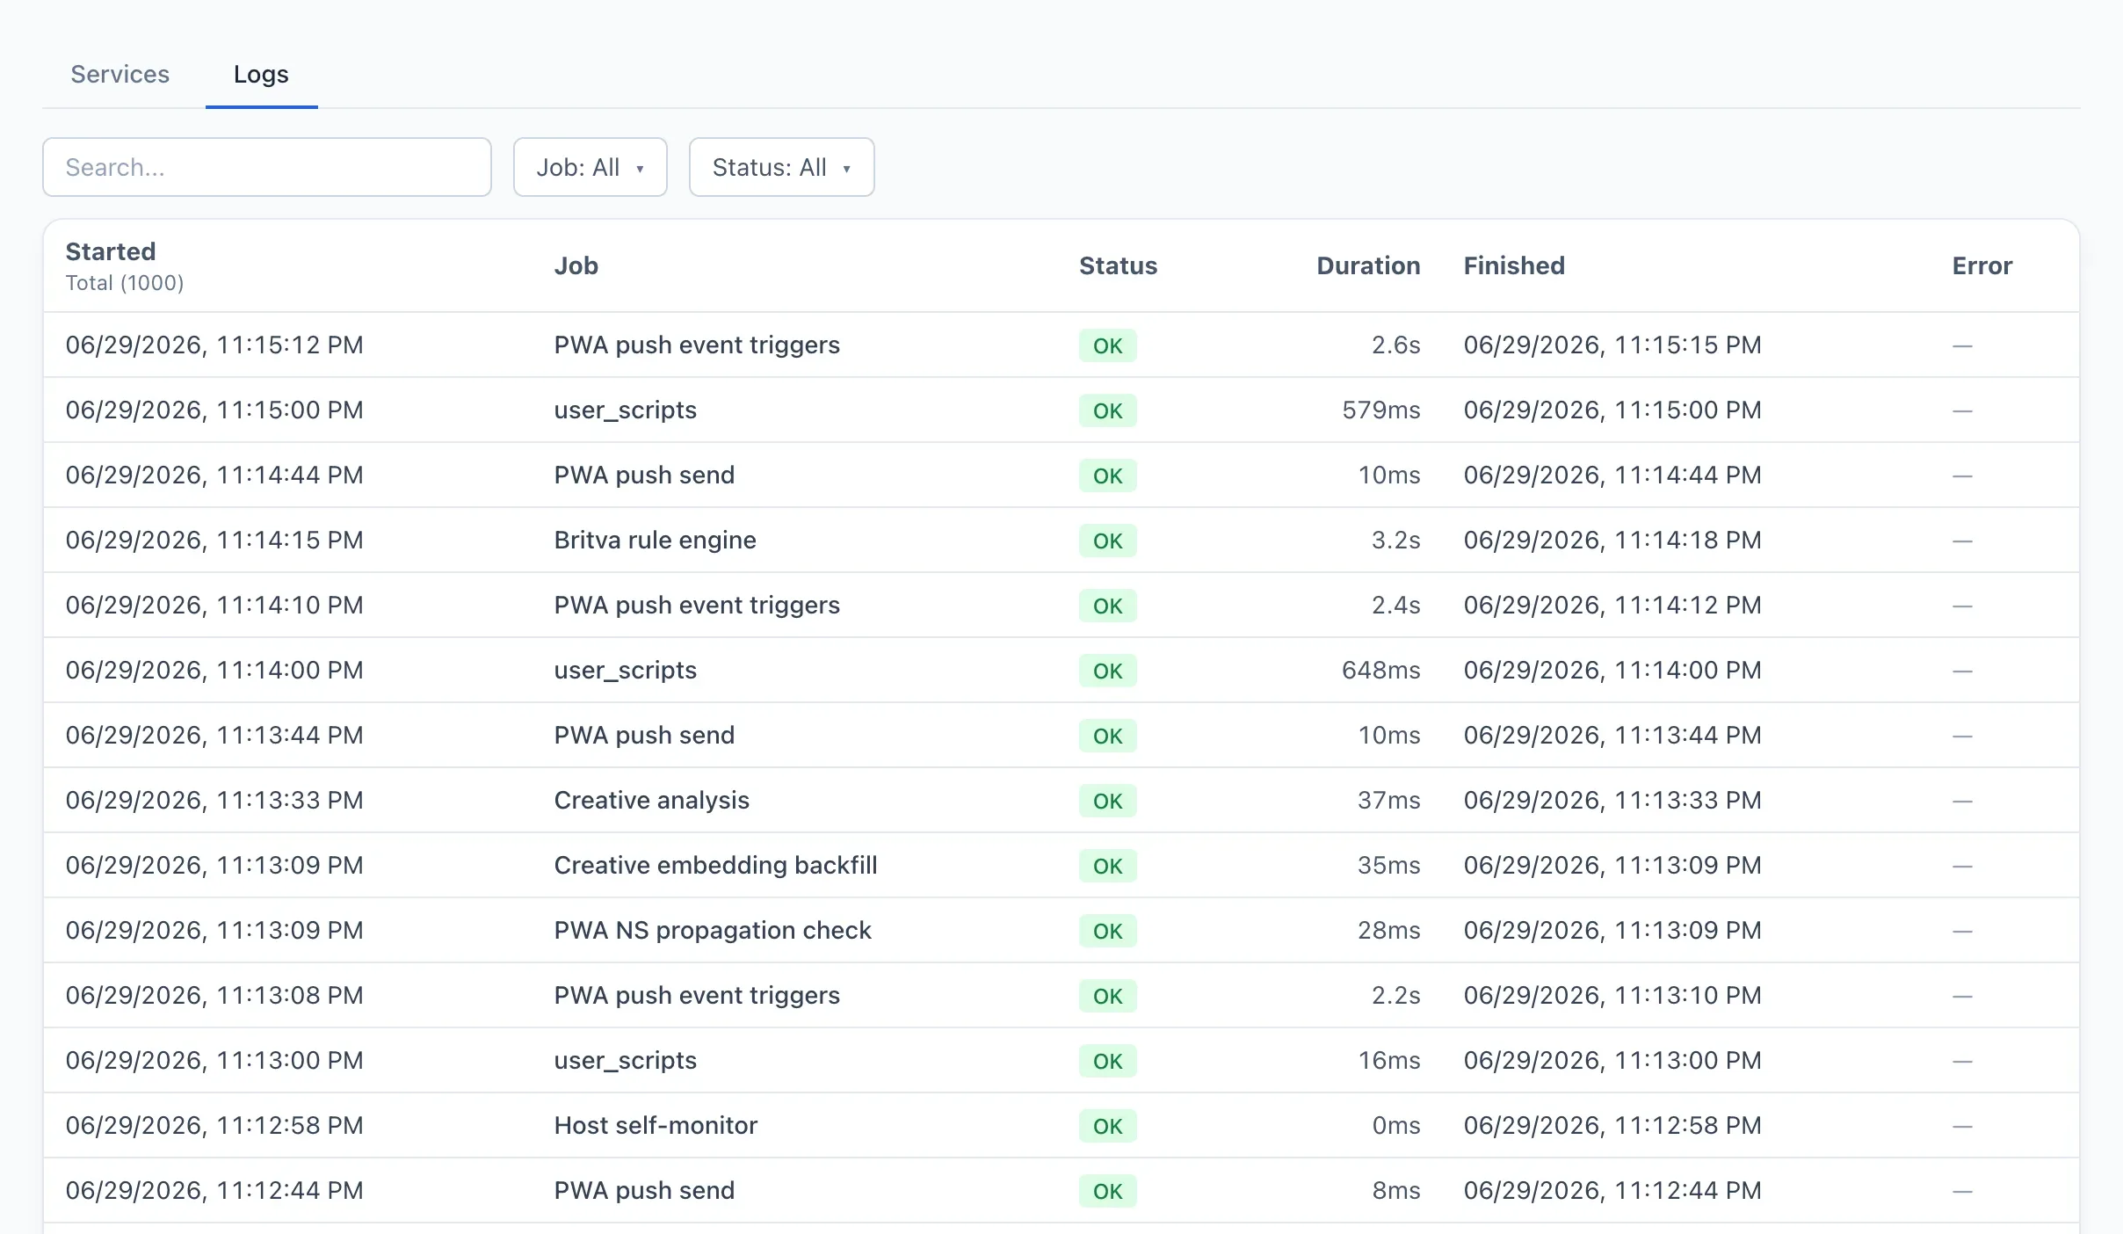The width and height of the screenshot is (2123, 1234).
Task: Click the 3.2s duration value
Action: [1395, 540]
